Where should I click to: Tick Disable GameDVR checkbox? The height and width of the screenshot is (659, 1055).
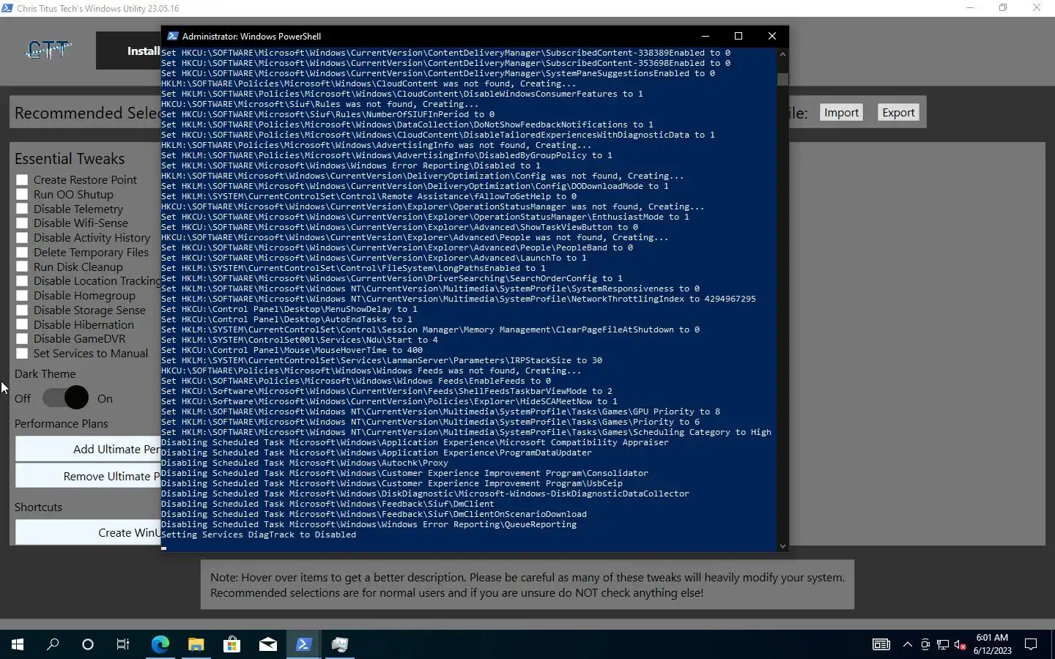click(22, 339)
